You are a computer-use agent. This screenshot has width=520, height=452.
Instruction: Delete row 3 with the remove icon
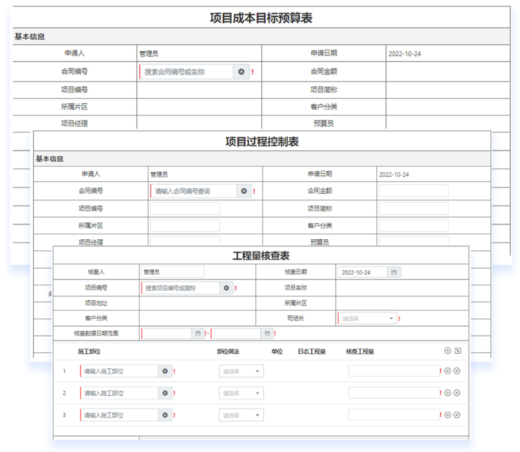[x=457, y=414]
